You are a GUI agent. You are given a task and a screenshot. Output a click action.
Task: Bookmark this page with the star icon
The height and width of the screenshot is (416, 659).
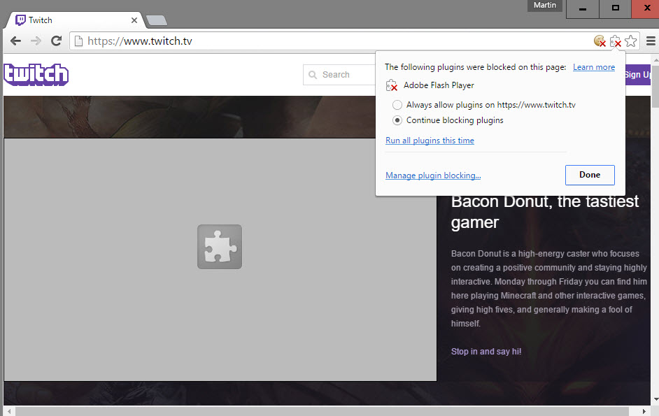pos(630,41)
